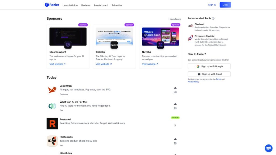This screenshot has height=155, width=276.
Task: Open the Fazier logo home link
Action: pyautogui.click(x=52, y=5)
